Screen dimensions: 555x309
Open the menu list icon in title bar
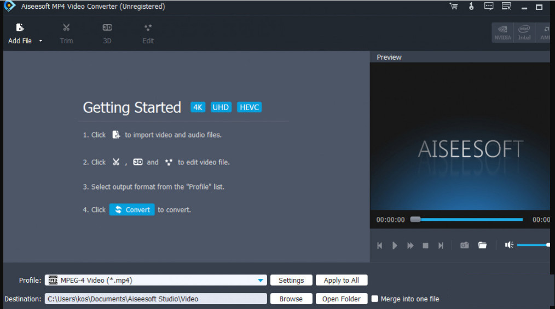(506, 6)
